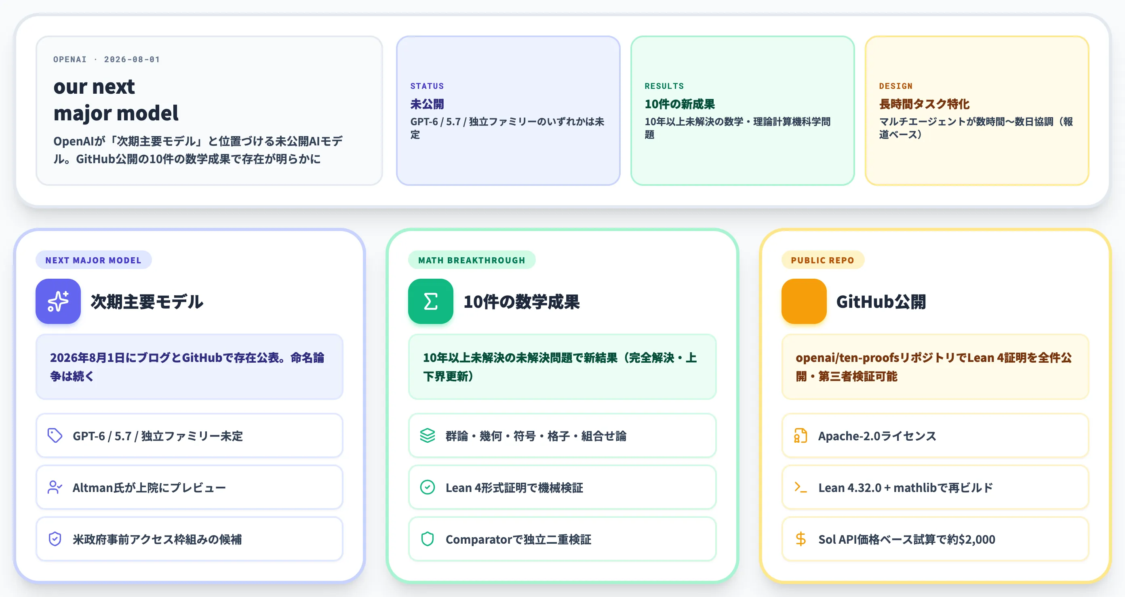Click the user-check icon in Altman氏 row
This screenshot has width=1125, height=597.
tap(55, 487)
